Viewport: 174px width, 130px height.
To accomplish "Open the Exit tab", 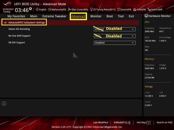I will coord(131,16).
